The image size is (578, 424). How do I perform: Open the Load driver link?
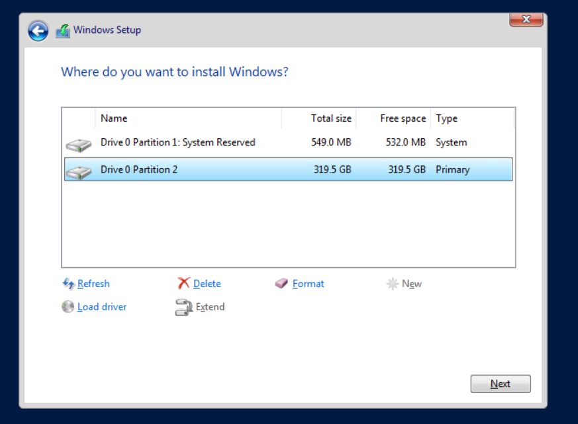coord(102,307)
